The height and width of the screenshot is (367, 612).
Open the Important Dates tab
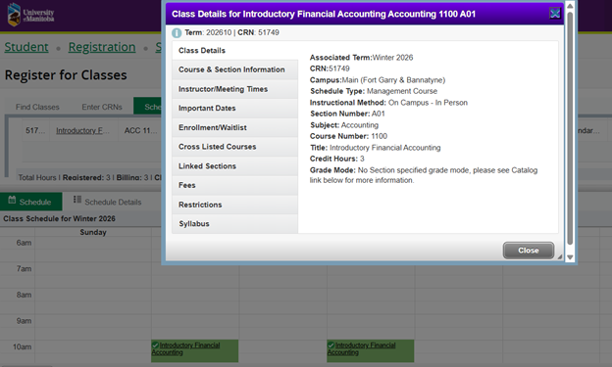coord(235,109)
